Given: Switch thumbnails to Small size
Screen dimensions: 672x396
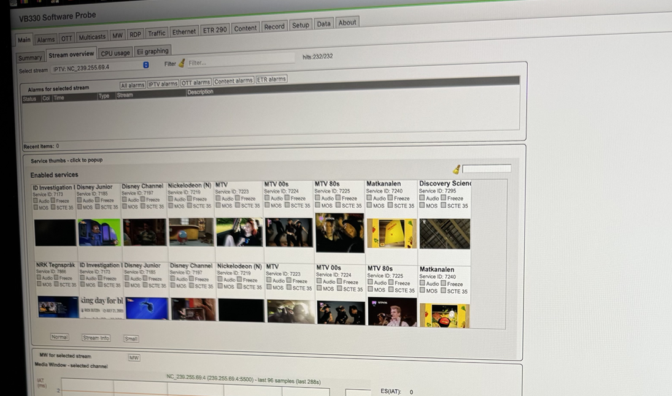Looking at the screenshot, I should tap(131, 338).
